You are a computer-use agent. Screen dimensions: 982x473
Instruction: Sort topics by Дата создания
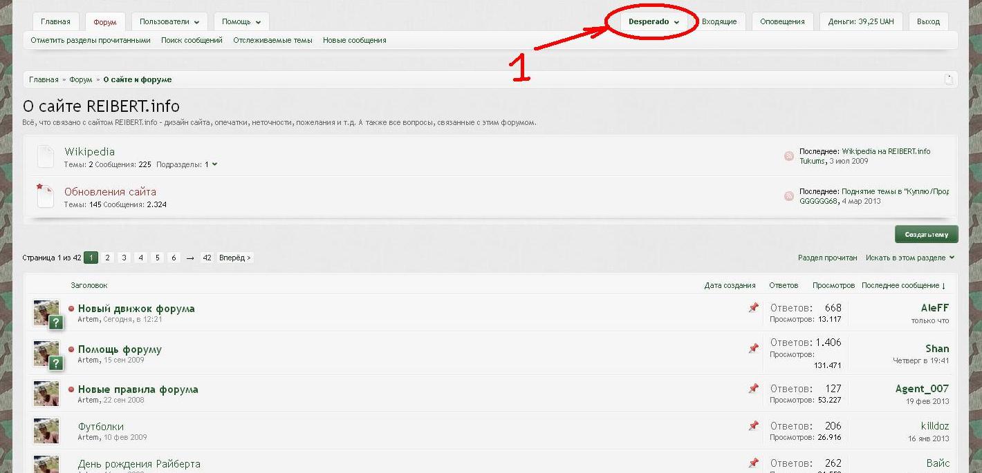pos(730,285)
